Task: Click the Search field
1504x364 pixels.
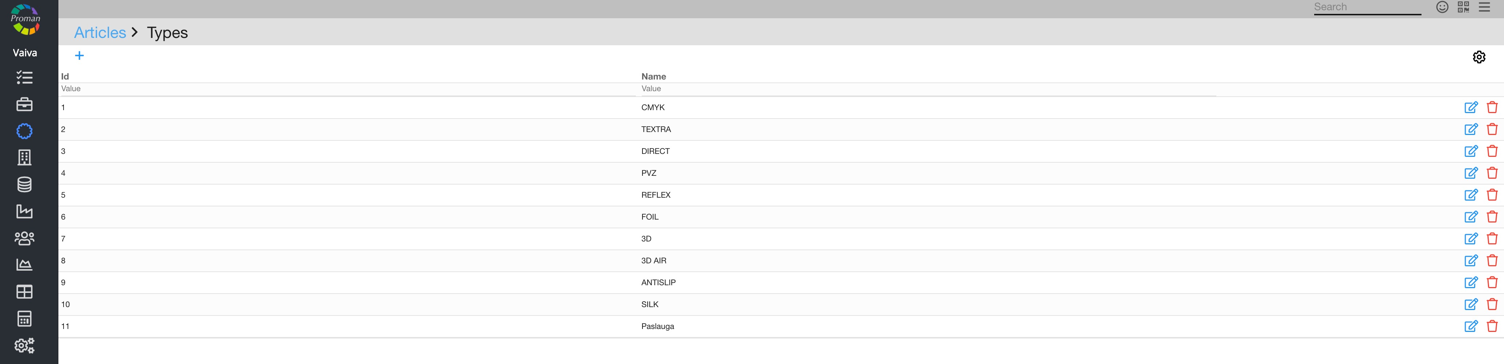Action: pyautogui.click(x=1367, y=7)
